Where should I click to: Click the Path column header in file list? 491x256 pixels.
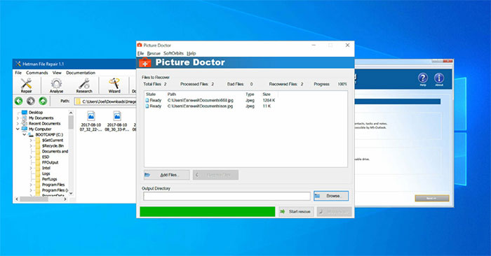(172, 94)
